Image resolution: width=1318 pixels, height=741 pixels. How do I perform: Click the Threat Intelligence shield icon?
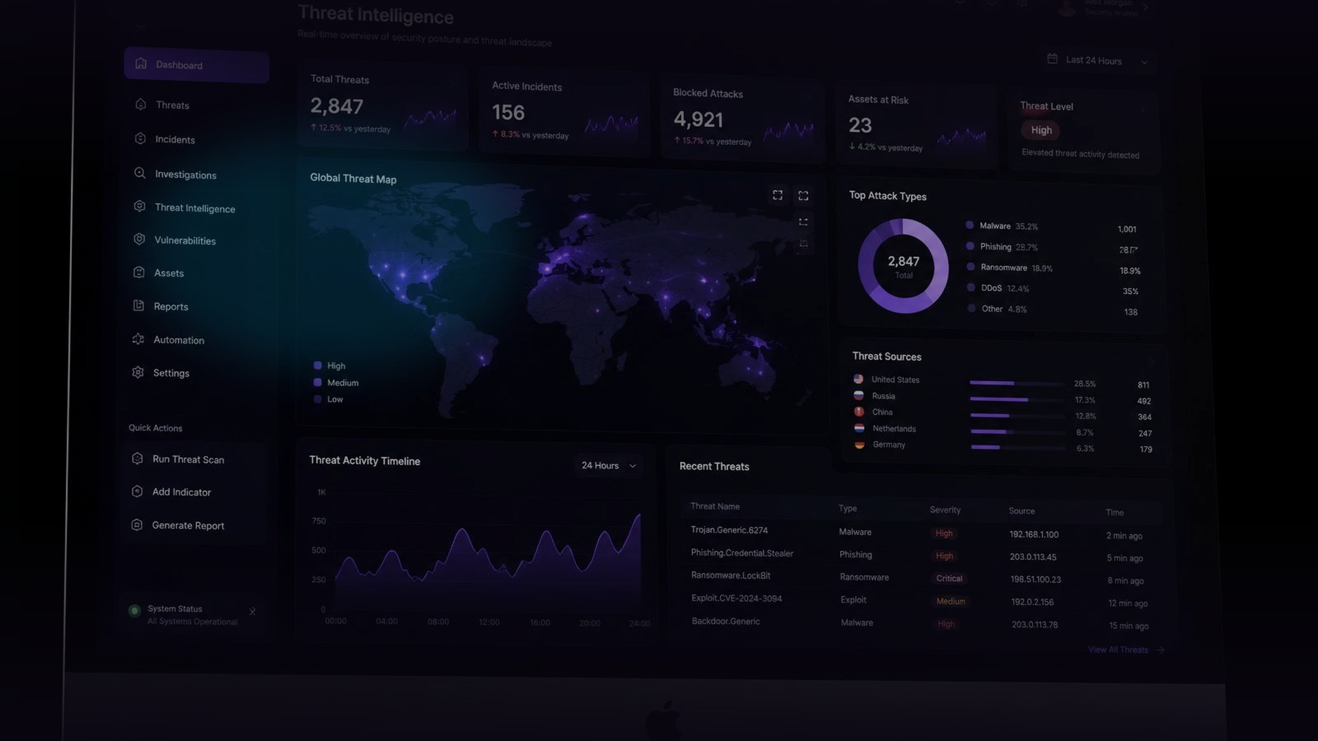point(139,207)
